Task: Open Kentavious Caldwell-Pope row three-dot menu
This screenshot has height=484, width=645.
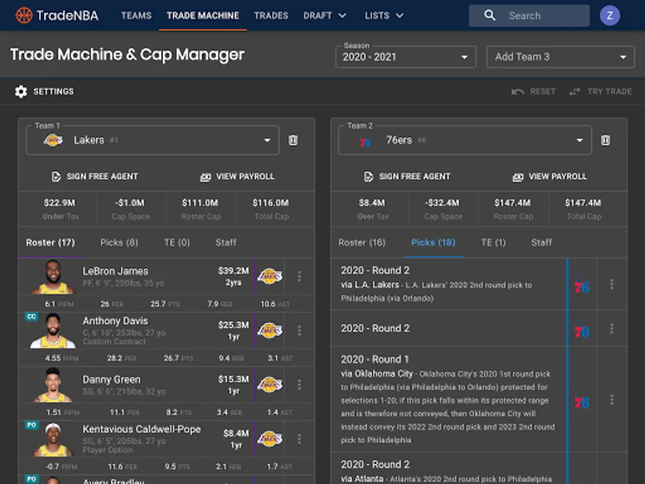Action: point(299,439)
